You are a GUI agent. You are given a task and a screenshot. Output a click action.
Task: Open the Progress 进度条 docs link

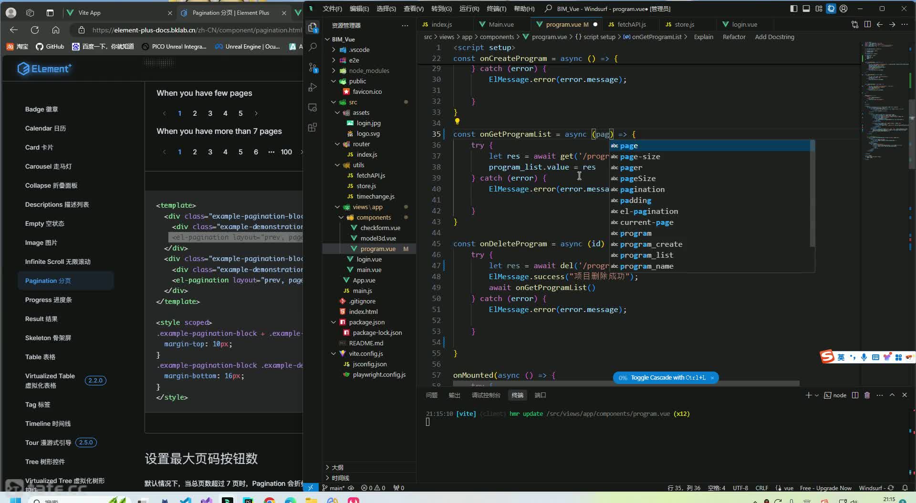coord(48,300)
